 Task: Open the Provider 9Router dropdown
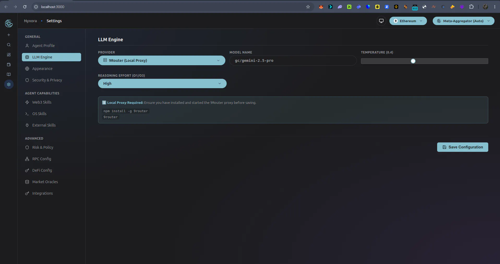click(161, 60)
